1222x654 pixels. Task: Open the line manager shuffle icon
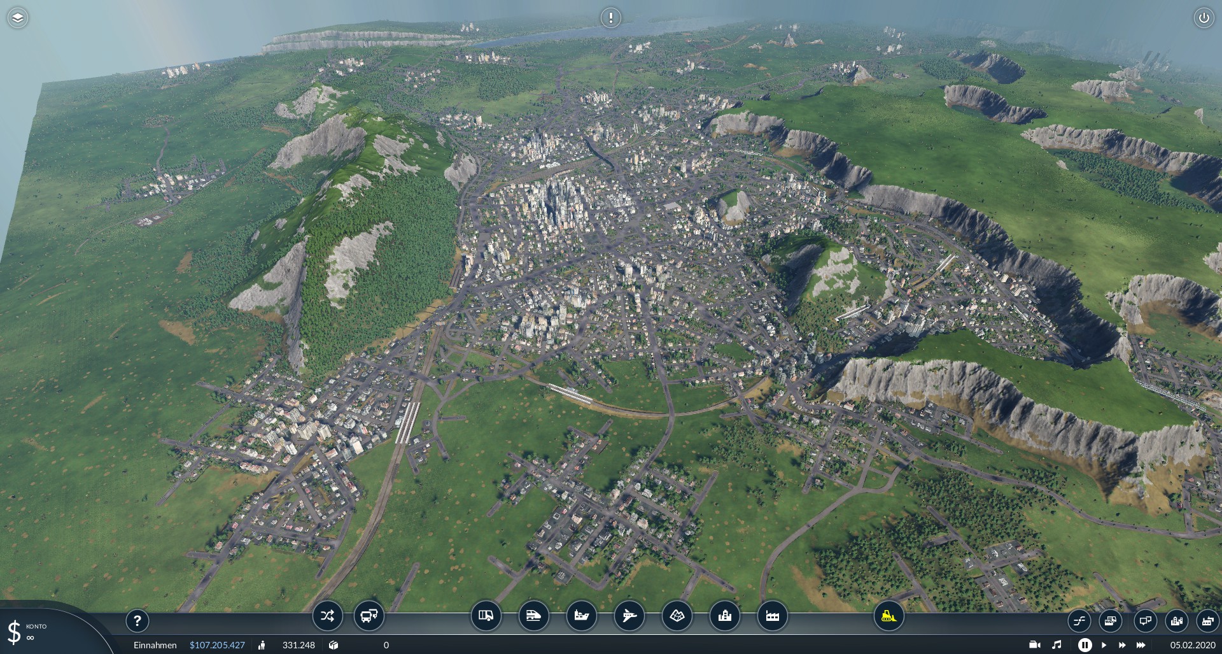[x=327, y=616]
